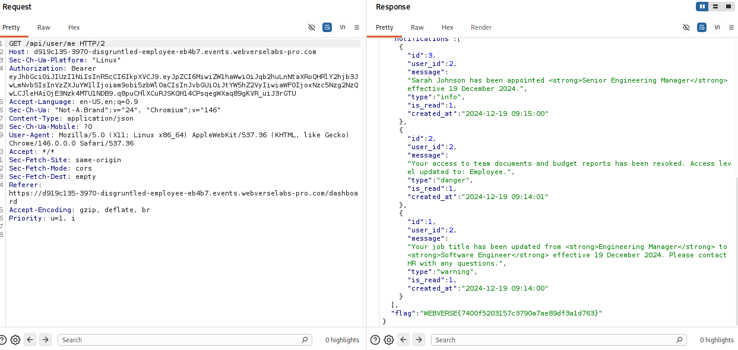The image size is (738, 350).
Task: Go to previous match in Request search
Action: tap(30, 340)
